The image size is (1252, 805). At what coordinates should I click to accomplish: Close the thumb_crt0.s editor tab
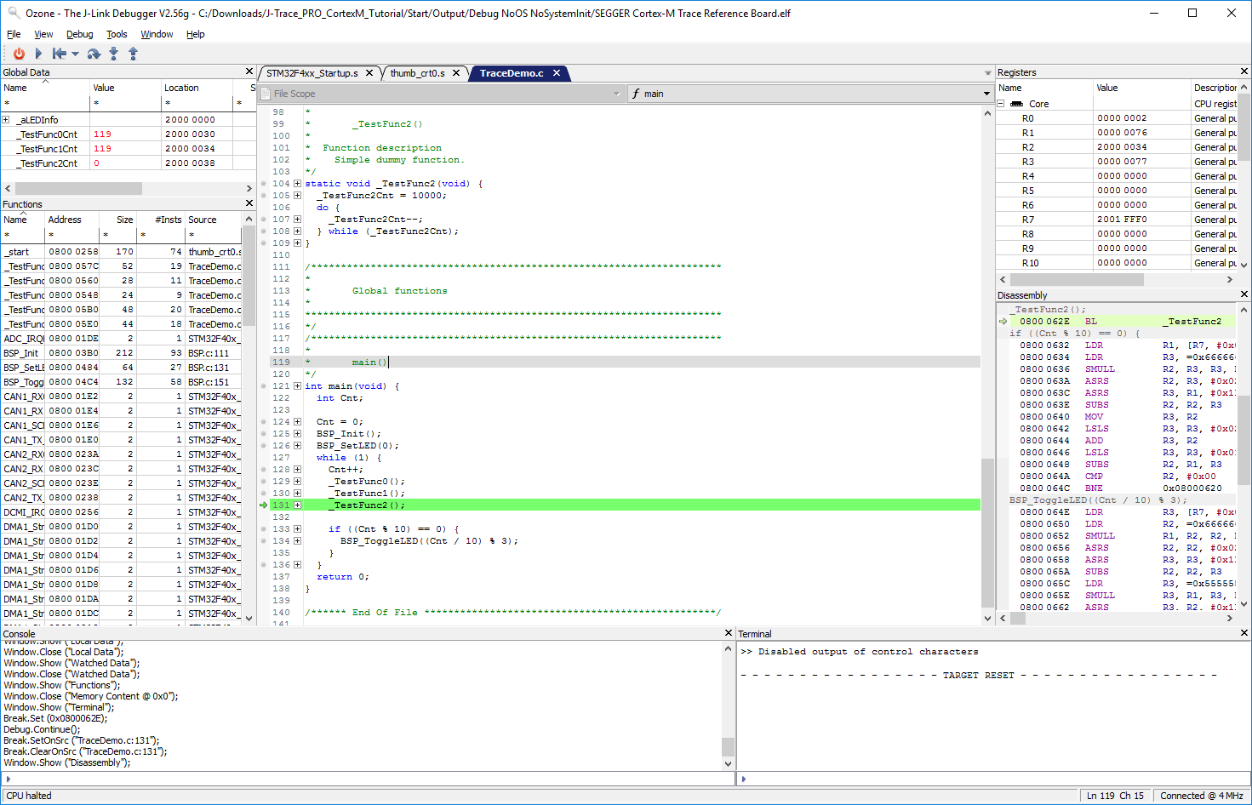click(x=456, y=73)
